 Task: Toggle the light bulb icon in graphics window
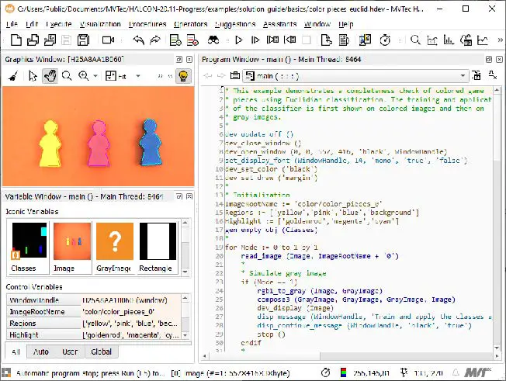(182, 76)
